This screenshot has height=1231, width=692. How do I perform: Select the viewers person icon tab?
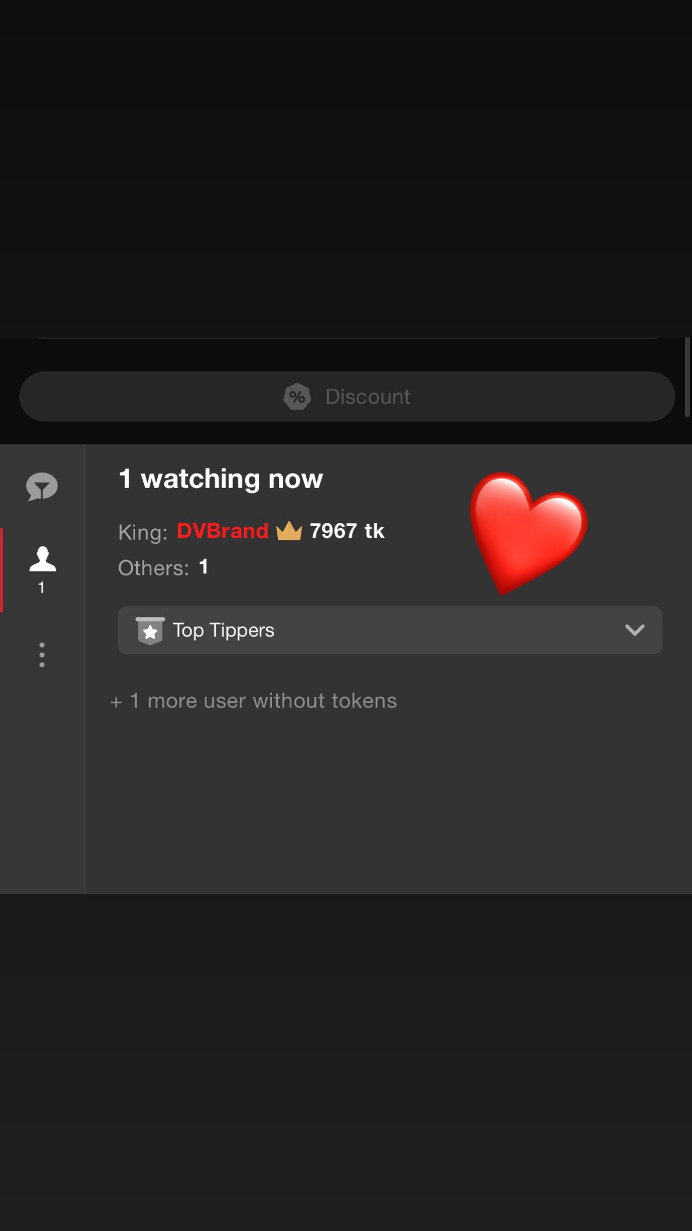(x=42, y=559)
